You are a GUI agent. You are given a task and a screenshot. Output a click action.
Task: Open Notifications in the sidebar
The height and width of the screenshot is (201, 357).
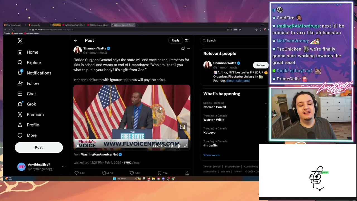pos(34,73)
